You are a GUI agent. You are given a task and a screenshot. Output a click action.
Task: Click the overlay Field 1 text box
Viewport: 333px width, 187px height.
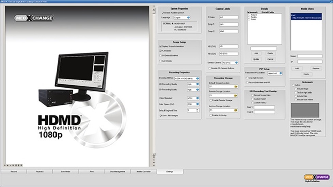click(x=265, y=107)
